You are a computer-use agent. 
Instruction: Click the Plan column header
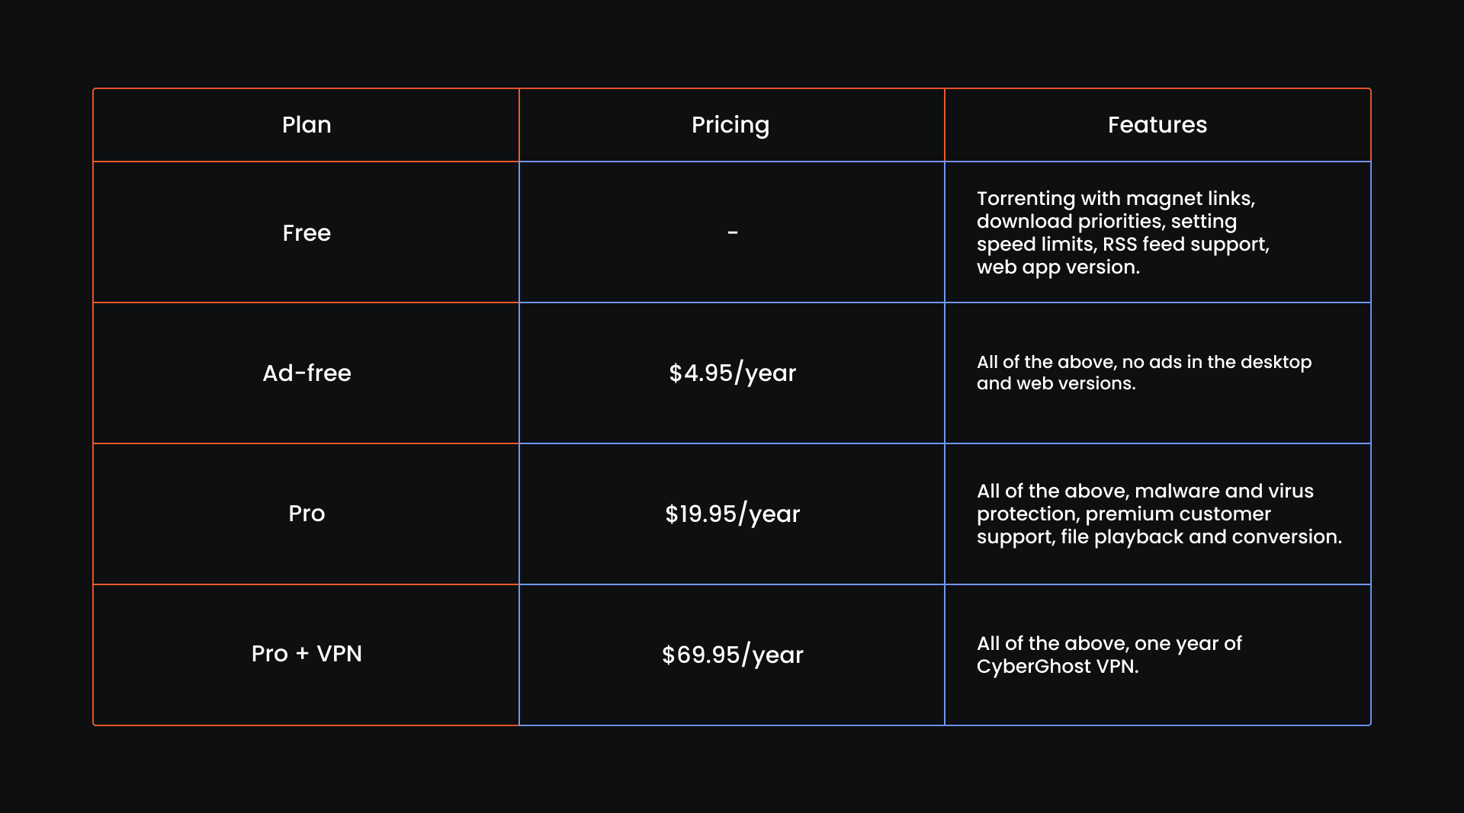click(x=307, y=125)
